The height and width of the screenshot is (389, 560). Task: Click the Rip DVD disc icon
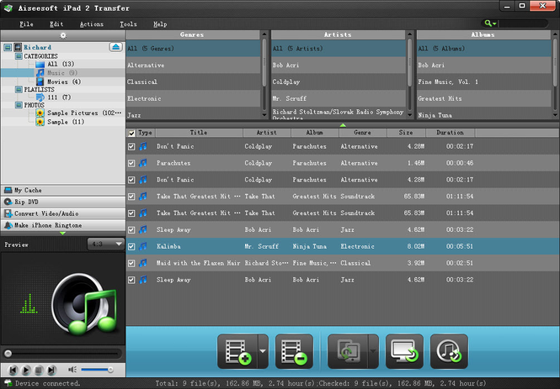(x=8, y=202)
